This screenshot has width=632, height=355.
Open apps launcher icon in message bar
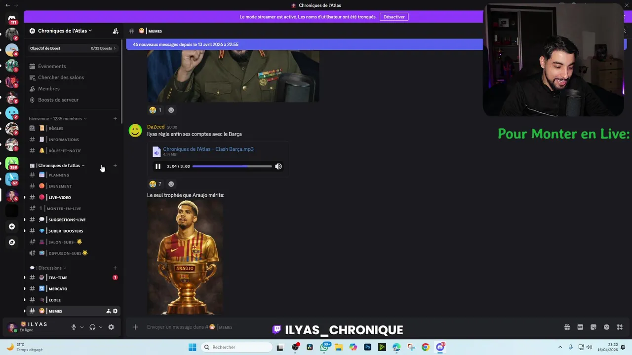(x=620, y=327)
